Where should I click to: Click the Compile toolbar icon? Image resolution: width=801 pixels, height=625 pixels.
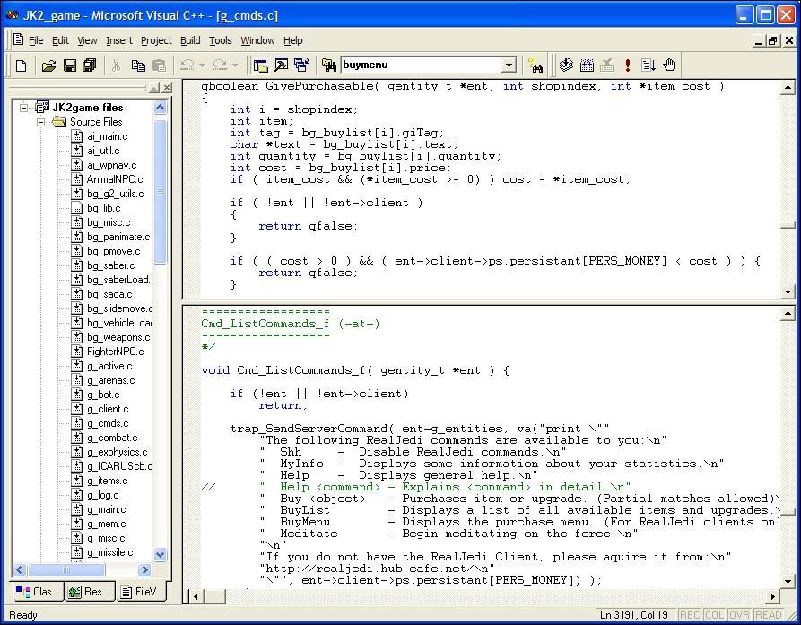coord(566,65)
